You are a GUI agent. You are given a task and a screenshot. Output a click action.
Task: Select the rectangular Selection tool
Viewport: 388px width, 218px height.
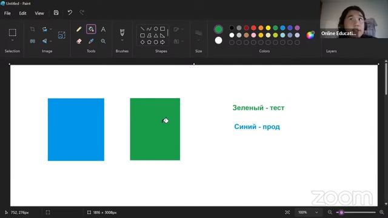click(x=12, y=32)
